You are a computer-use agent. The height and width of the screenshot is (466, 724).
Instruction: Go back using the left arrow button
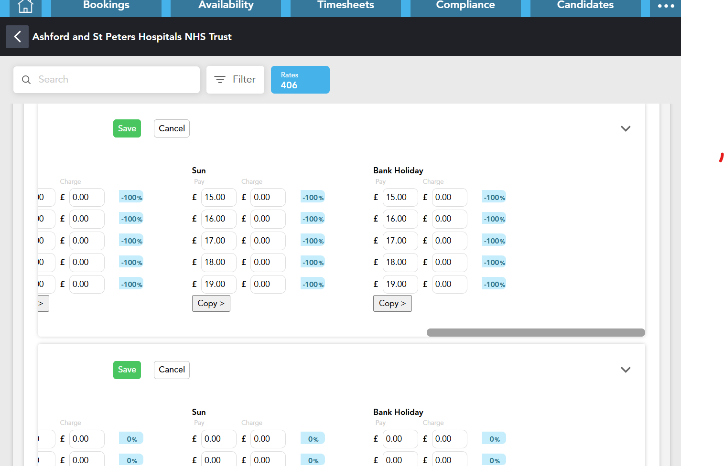coord(17,37)
